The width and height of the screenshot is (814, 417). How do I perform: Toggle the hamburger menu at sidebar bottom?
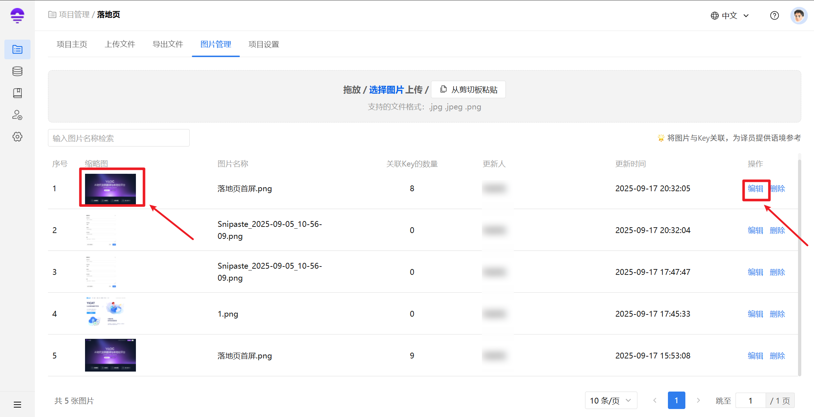click(x=17, y=404)
